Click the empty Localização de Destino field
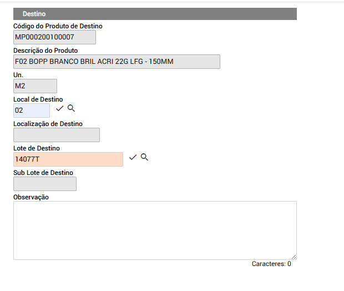 [x=57, y=135]
